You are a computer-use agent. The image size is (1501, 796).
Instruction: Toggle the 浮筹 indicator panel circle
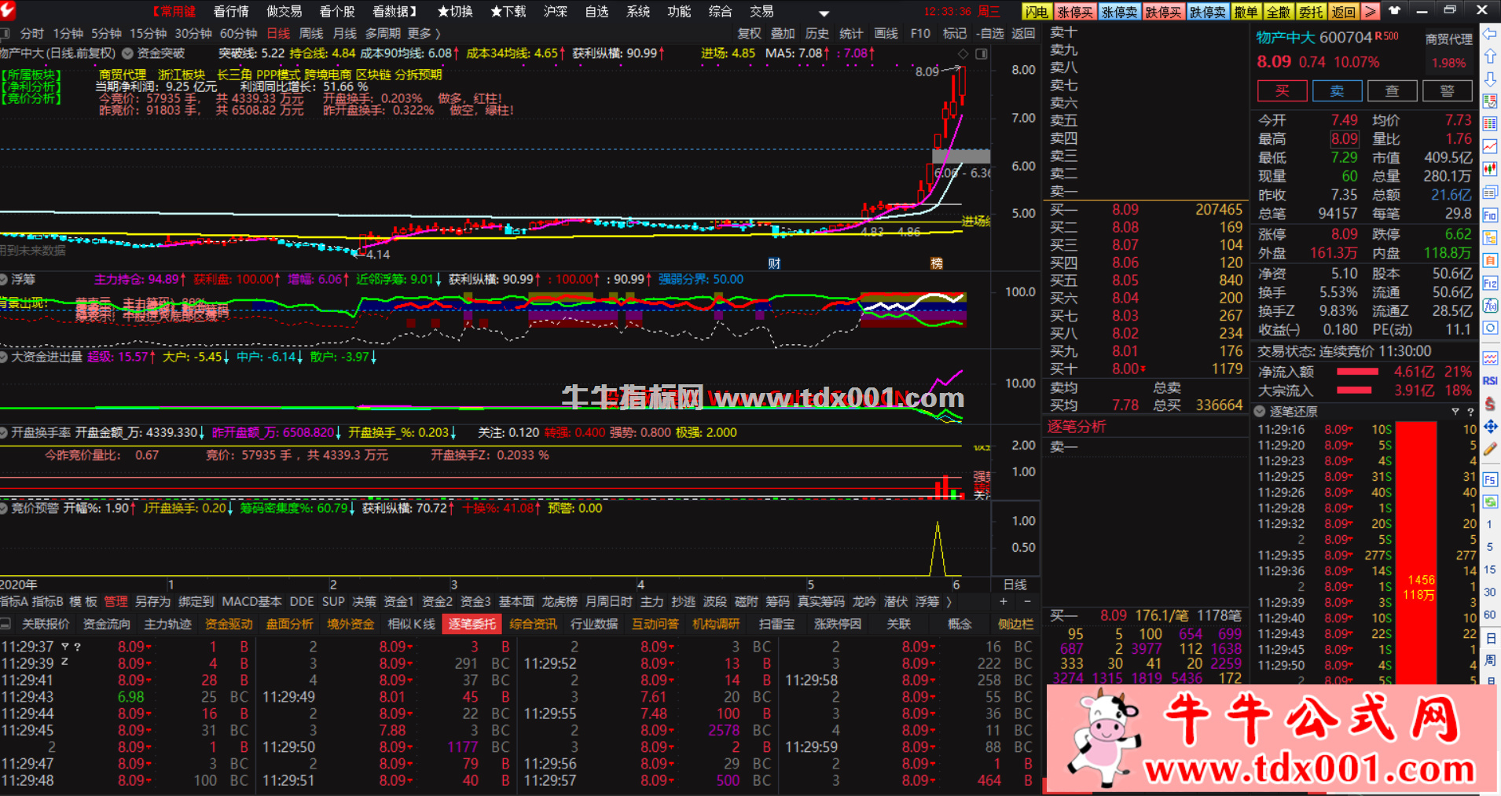(x=4, y=279)
